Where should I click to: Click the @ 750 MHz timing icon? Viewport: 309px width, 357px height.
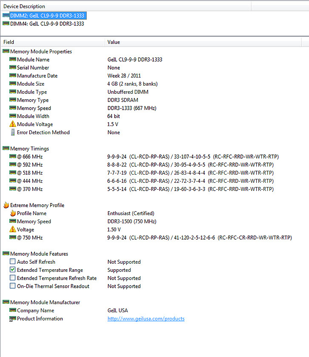[x=13, y=237]
